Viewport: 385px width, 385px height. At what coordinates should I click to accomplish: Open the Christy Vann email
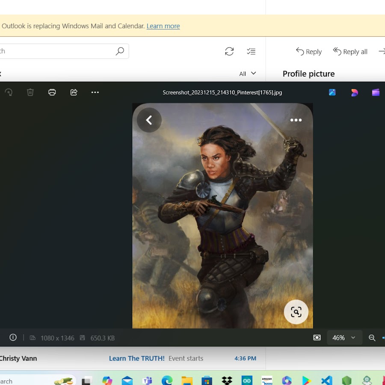pos(128,358)
